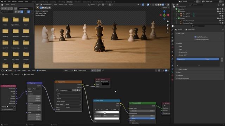Open the Object Mode dropdown
The height and width of the screenshot is (126, 225).
tap(46, 5)
